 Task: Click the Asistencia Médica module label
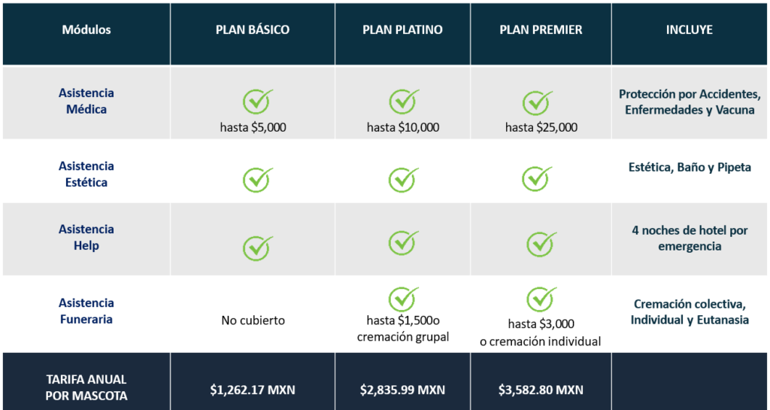[86, 101]
